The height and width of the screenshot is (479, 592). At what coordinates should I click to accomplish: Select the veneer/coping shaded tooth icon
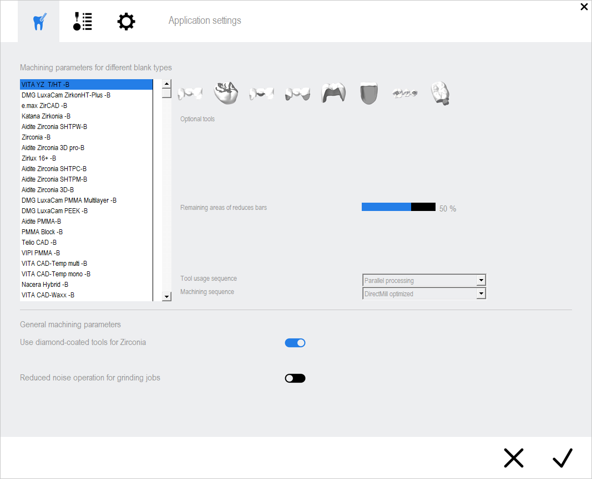click(x=369, y=93)
